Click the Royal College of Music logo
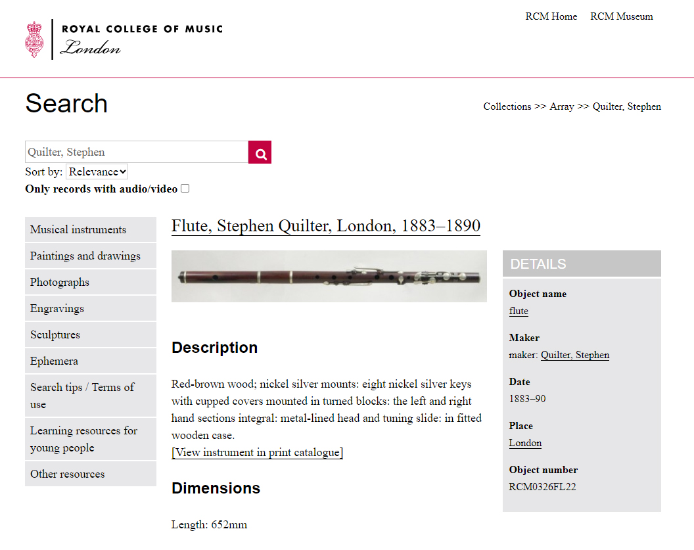This screenshot has height=550, width=694. (124, 39)
